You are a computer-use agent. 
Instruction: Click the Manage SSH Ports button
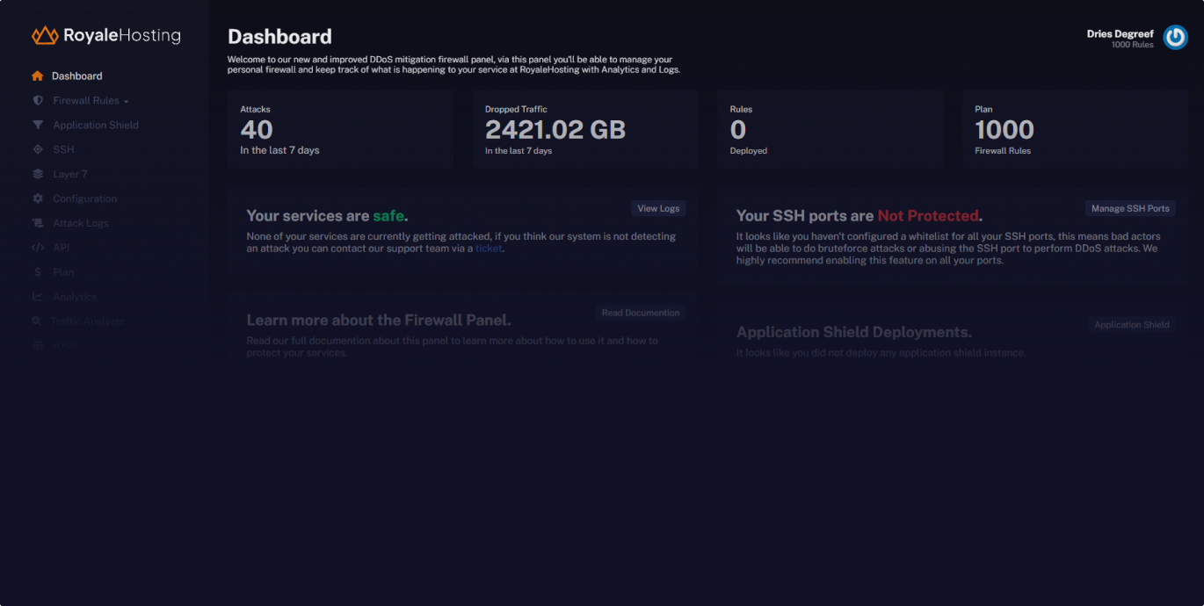(x=1130, y=209)
